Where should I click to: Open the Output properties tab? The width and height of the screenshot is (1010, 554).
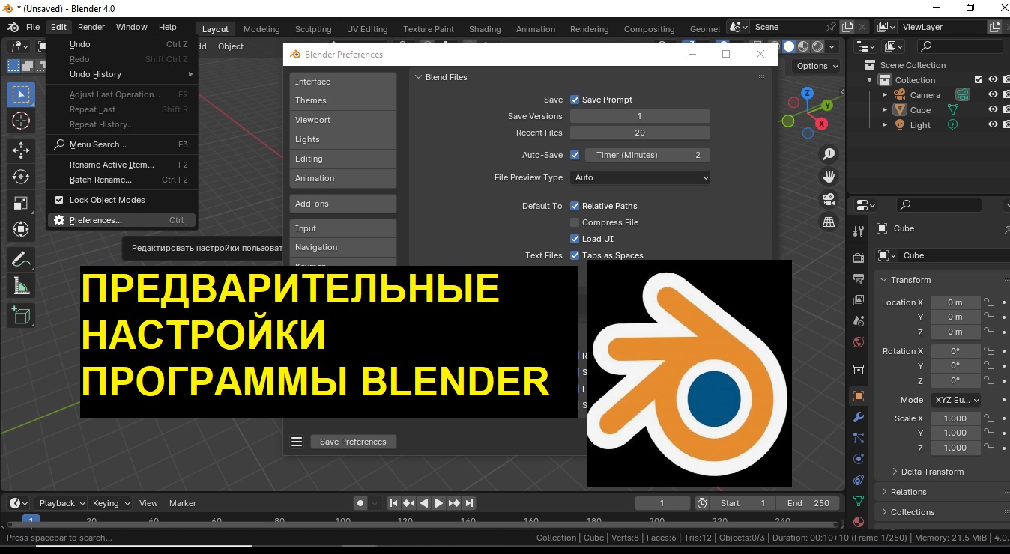859,279
